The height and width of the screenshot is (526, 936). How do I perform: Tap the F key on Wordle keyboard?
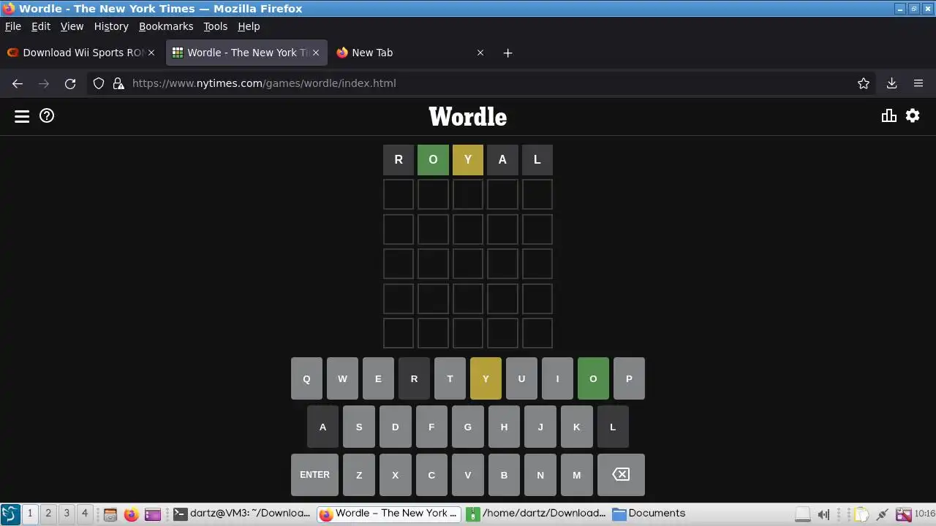click(x=431, y=427)
